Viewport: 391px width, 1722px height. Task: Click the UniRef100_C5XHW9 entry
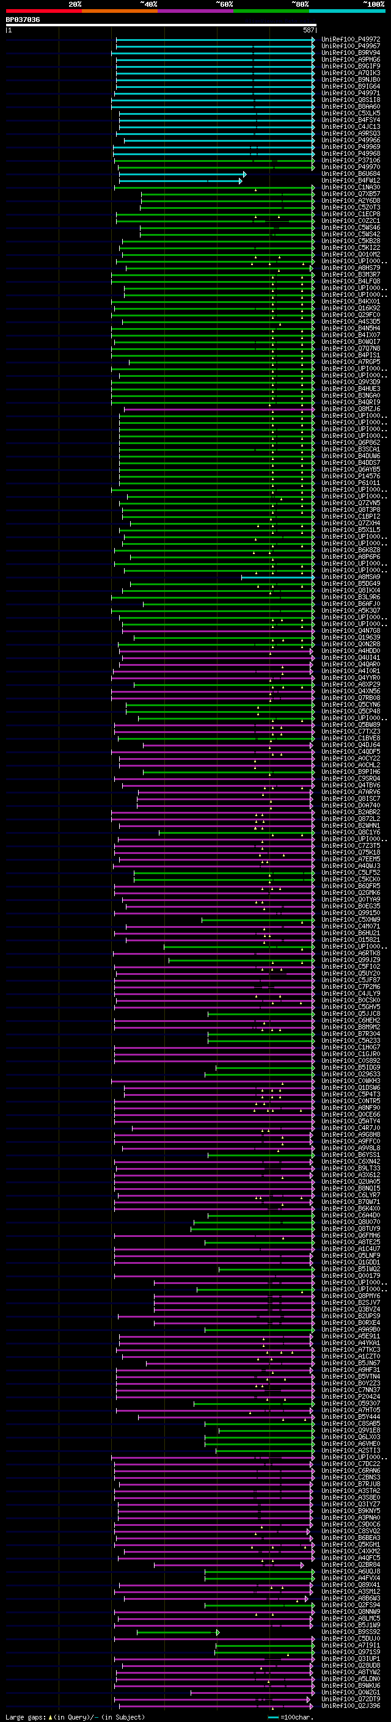point(350,920)
